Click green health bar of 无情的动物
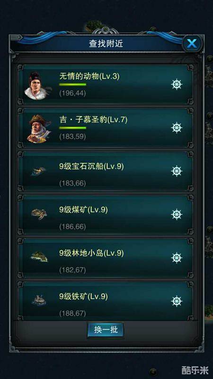Screen dimensions: 213x379 coord(73,85)
